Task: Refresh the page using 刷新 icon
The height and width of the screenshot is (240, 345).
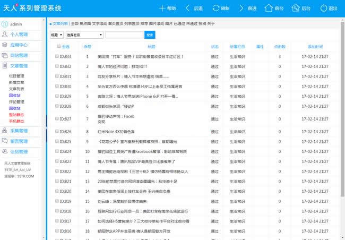Action: click(x=215, y=8)
